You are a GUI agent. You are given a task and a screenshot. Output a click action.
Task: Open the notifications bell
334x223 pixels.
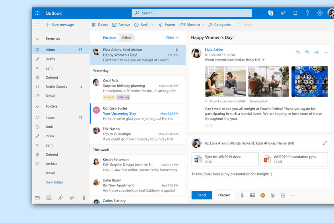click(x=295, y=13)
